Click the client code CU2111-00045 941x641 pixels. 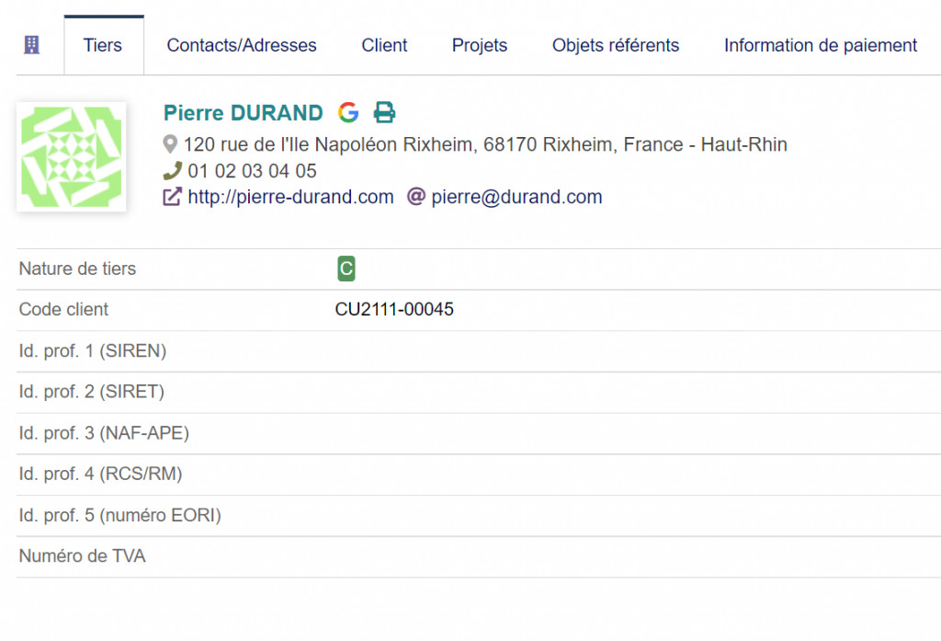pyautogui.click(x=394, y=310)
